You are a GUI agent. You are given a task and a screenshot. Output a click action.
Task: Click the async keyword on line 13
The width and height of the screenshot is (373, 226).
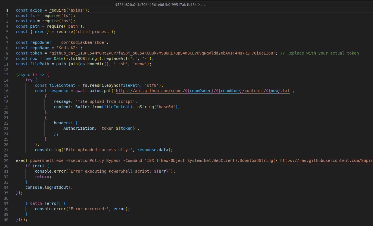24,75
